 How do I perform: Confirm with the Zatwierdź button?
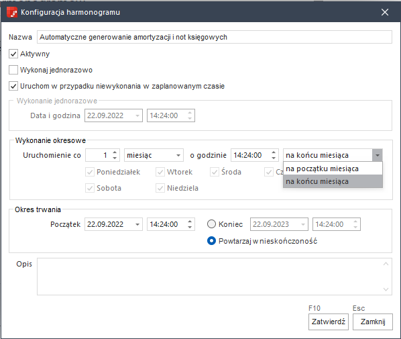[x=329, y=322]
